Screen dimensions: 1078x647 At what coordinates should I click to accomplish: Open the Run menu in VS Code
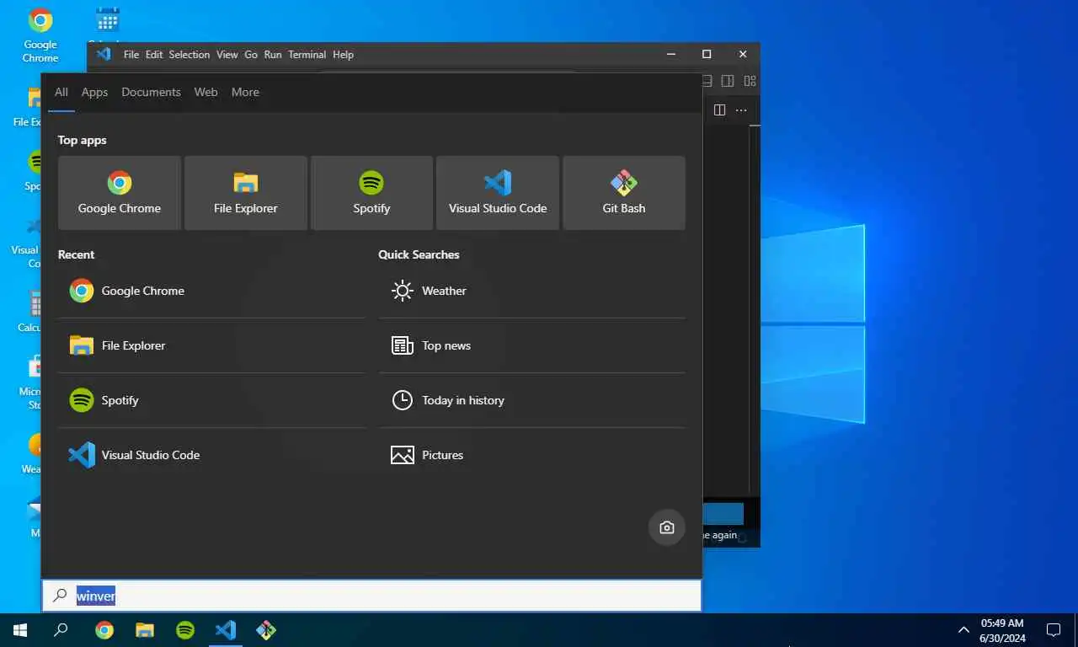coord(273,54)
